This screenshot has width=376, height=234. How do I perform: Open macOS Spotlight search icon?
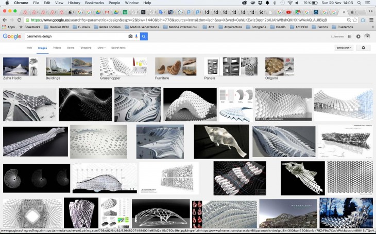pos(360,3)
